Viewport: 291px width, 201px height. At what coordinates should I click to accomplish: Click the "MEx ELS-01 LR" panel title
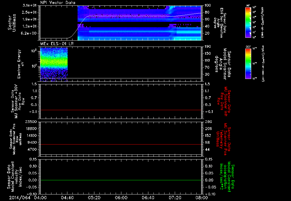pos(57,44)
